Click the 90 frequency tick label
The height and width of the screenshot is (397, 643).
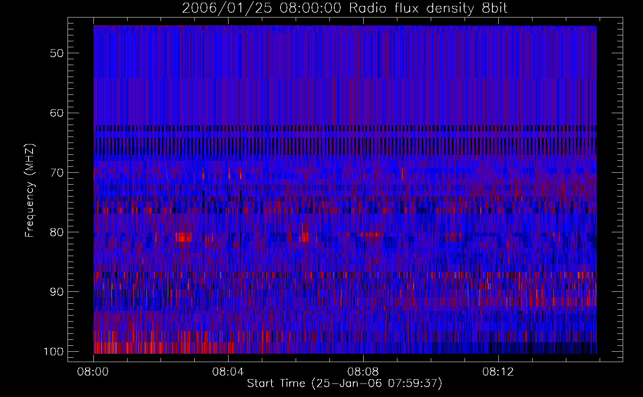click(57, 292)
